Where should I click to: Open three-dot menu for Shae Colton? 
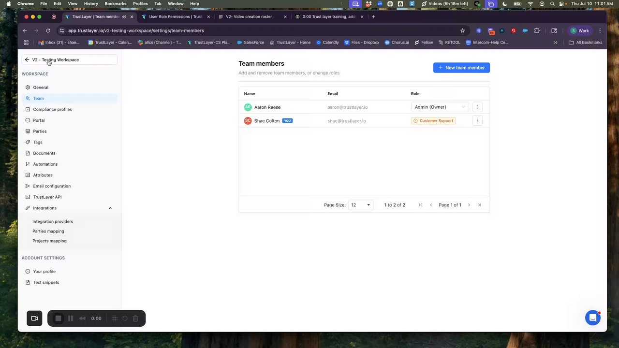[477, 121]
